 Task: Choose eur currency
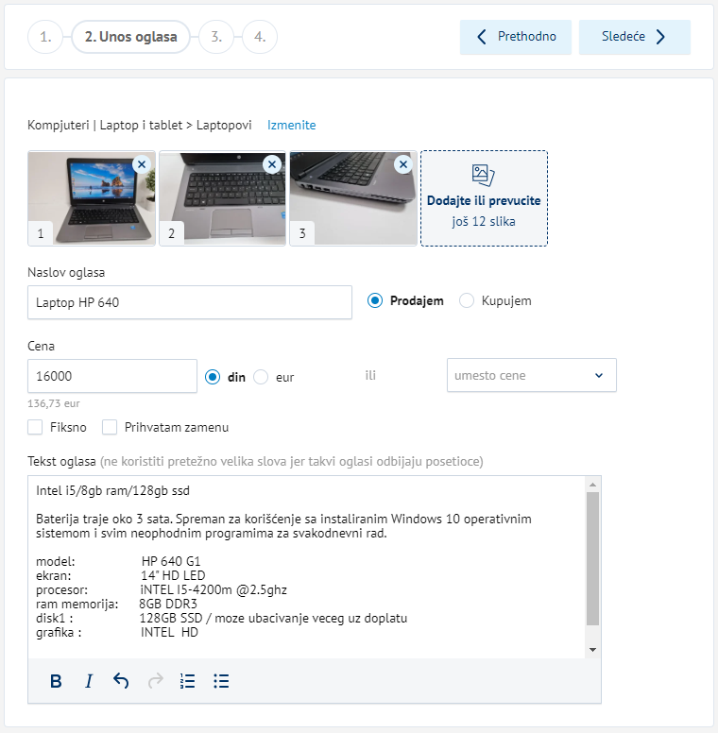tap(261, 377)
